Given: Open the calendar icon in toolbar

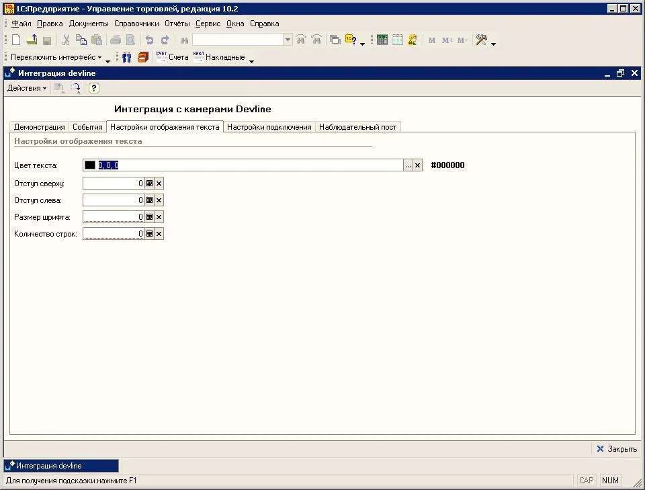Looking at the screenshot, I should pyautogui.click(x=397, y=40).
